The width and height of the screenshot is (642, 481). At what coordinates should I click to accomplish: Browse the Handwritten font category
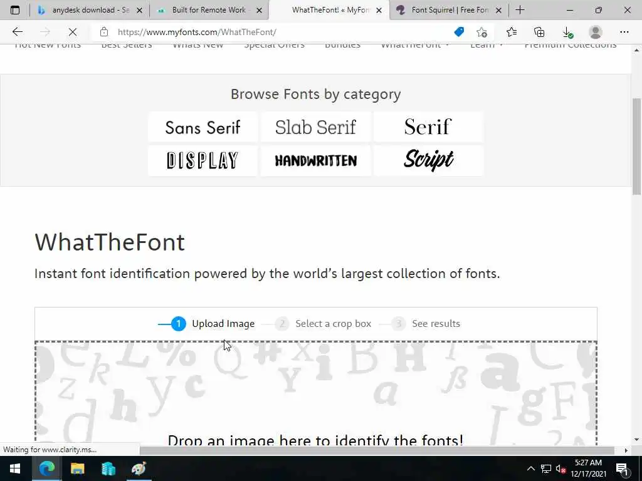[x=316, y=160]
